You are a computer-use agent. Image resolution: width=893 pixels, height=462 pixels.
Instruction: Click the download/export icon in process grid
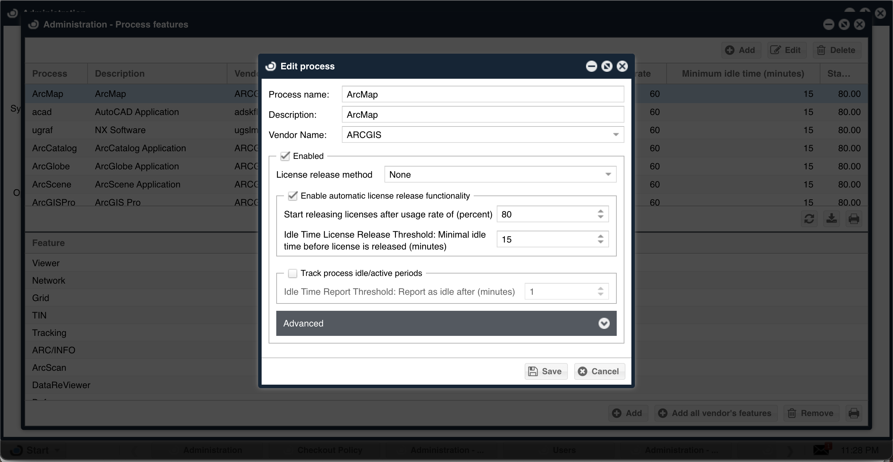[x=832, y=219]
